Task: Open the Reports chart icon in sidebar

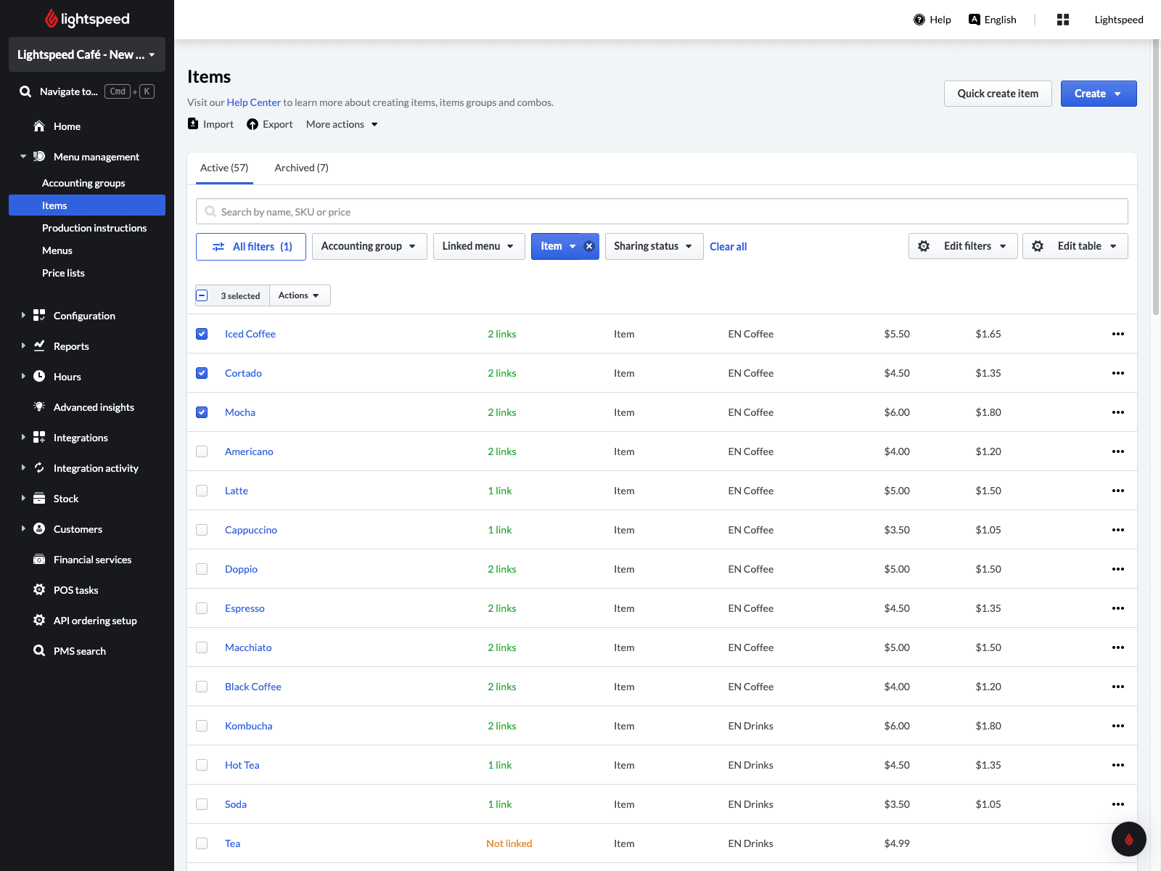Action: click(39, 346)
